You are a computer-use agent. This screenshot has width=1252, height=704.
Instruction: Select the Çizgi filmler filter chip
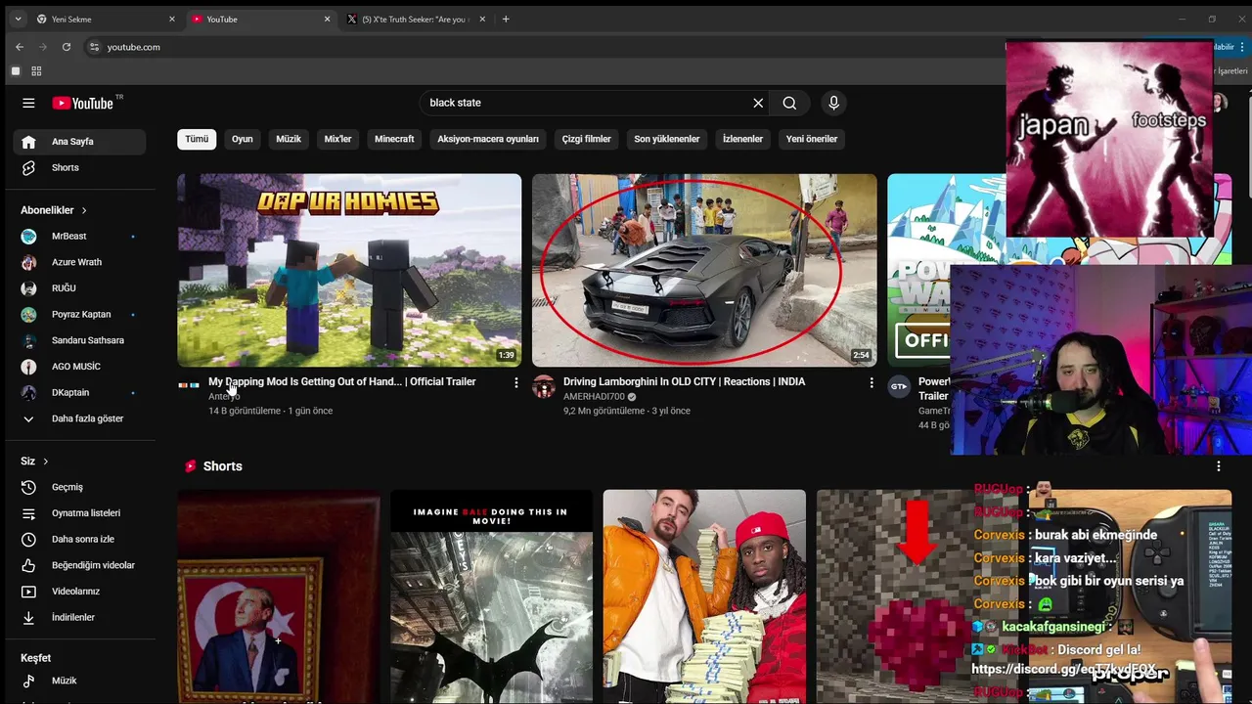coord(587,139)
